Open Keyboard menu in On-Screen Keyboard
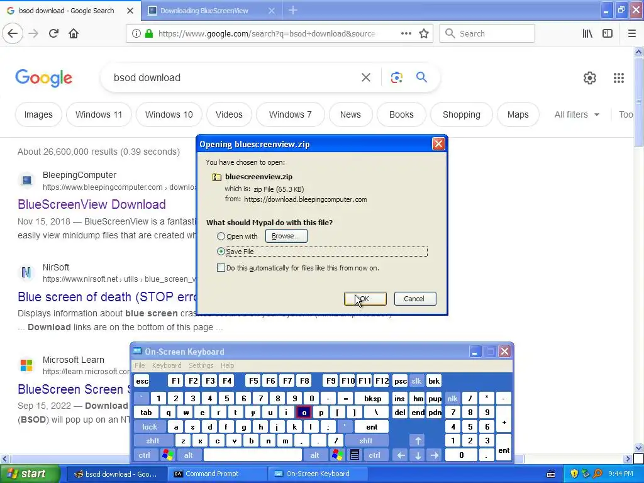Viewport: 644px width, 483px height. 166,365
